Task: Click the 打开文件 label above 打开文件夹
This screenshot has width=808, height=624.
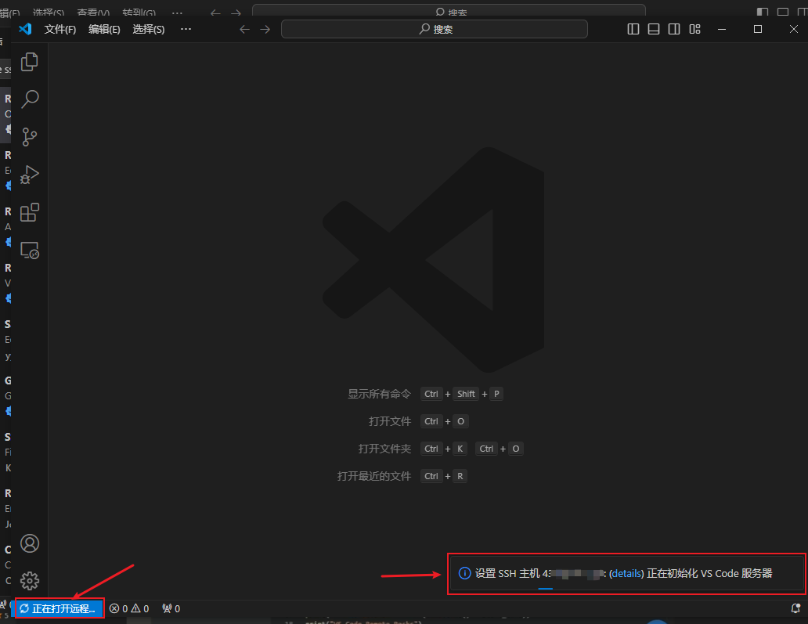Action: (390, 421)
